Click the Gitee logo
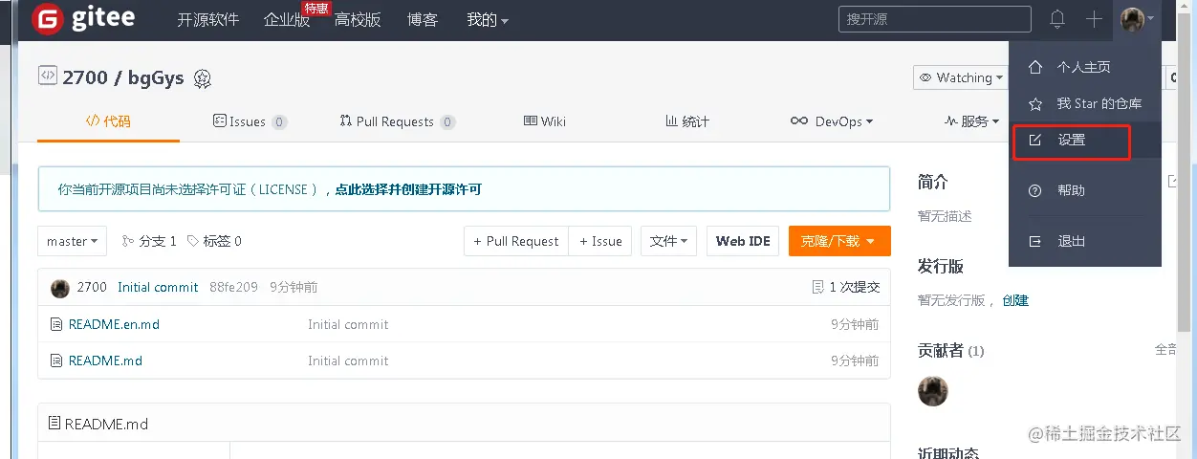The width and height of the screenshot is (1197, 459). [x=84, y=19]
